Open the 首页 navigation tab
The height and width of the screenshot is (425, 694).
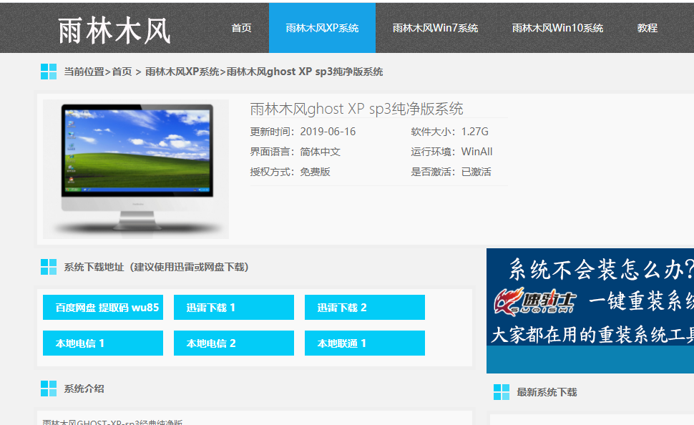(241, 28)
